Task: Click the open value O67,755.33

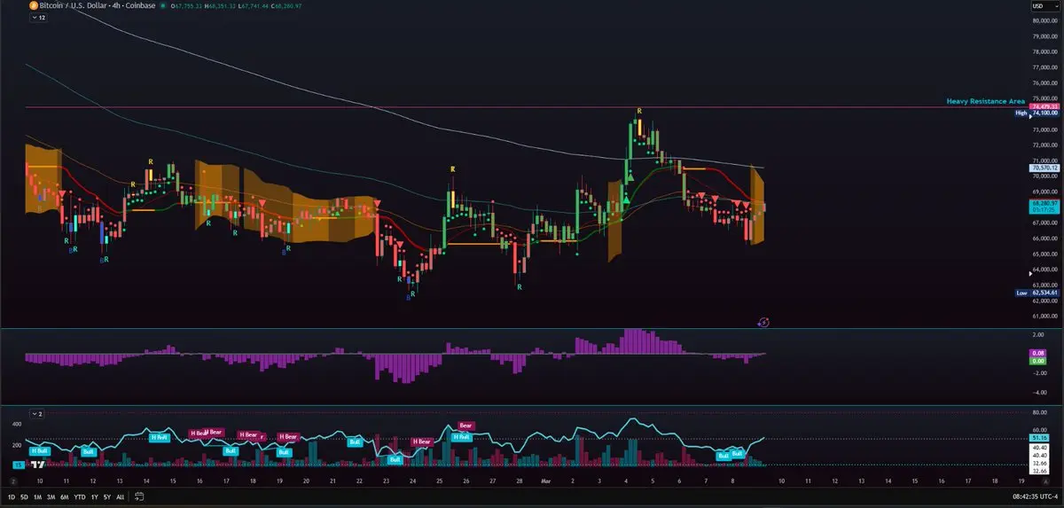Action: (x=188, y=5)
